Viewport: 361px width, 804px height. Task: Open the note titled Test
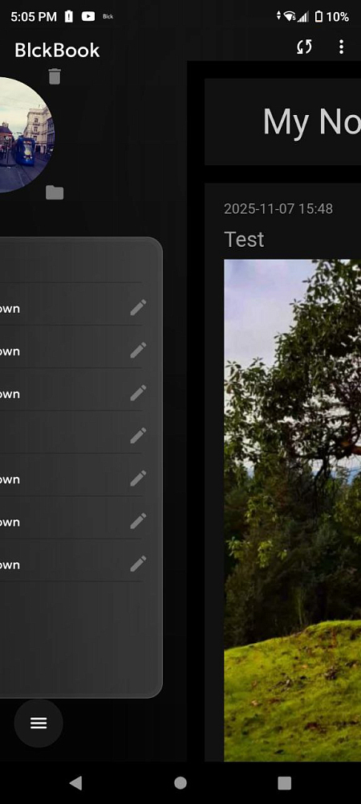tap(244, 240)
